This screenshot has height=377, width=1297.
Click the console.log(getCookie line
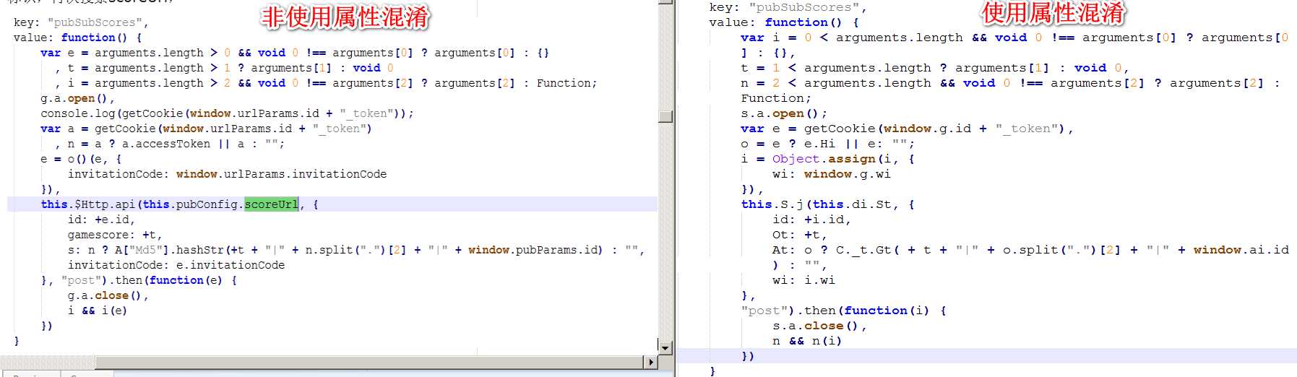[x=227, y=113]
